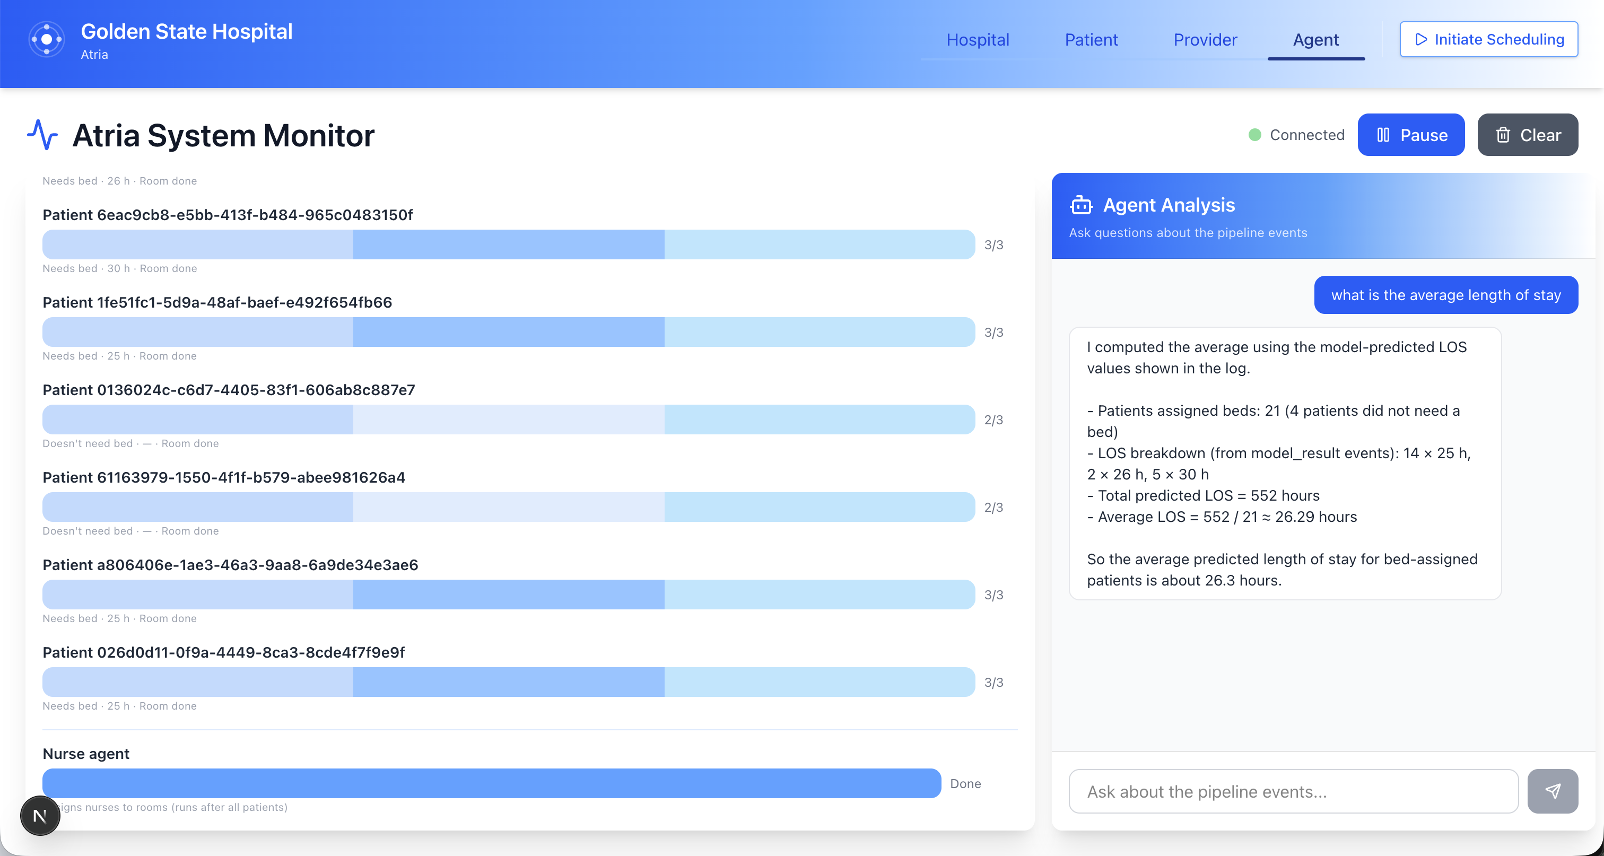Click the Nurse agent progress bar
Viewport: 1604px width, 856px height.
click(x=491, y=783)
